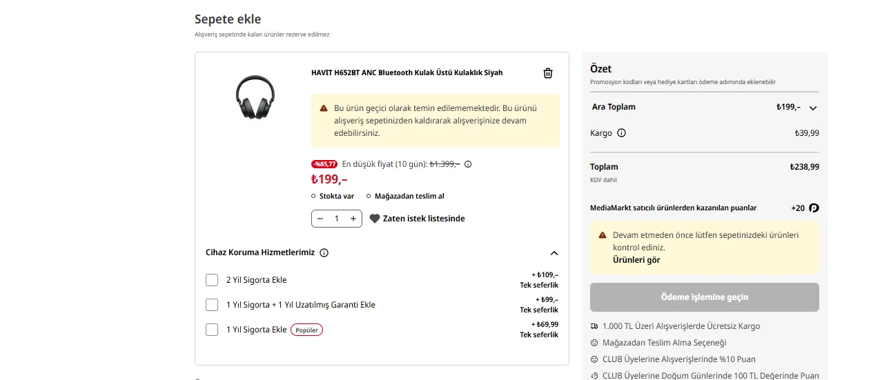This screenshot has width=880, height=380.
Task: Click the MediaMarkt points coin icon
Action: 814,208
